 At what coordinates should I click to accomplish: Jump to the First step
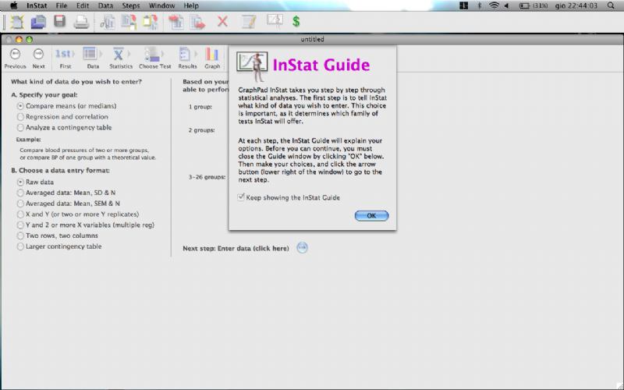(65, 58)
